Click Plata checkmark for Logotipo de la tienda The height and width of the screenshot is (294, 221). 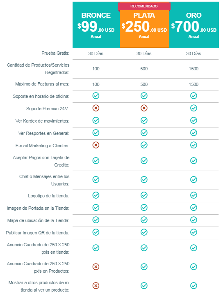click(144, 195)
